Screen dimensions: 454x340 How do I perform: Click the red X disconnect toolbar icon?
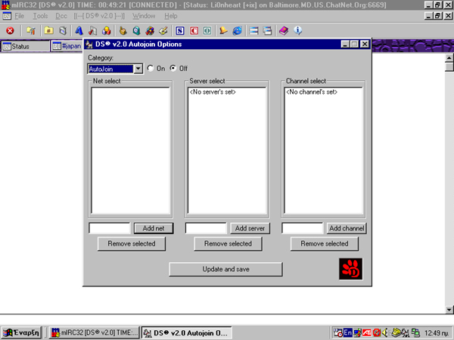[x=10, y=31]
